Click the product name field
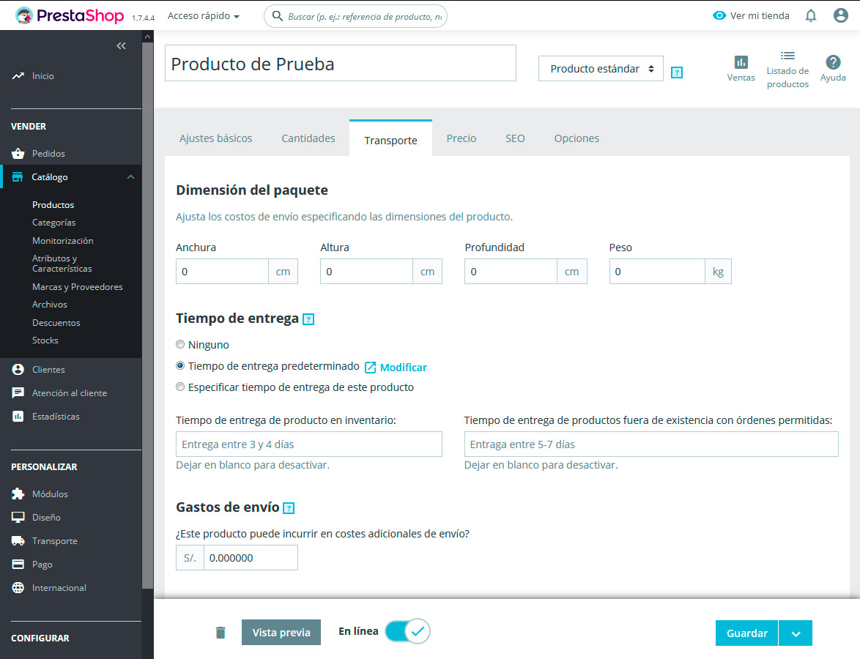 pyautogui.click(x=341, y=64)
